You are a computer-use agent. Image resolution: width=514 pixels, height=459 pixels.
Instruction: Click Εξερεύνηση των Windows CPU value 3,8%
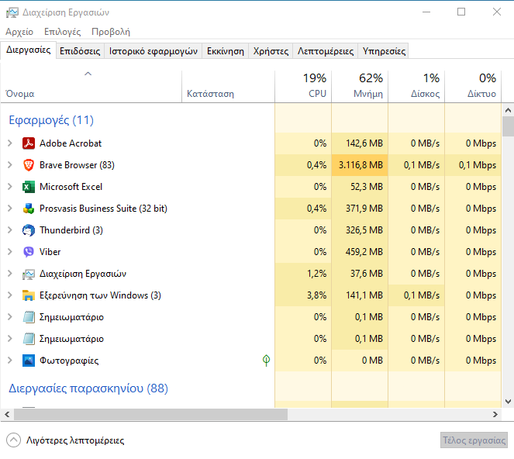(x=316, y=295)
